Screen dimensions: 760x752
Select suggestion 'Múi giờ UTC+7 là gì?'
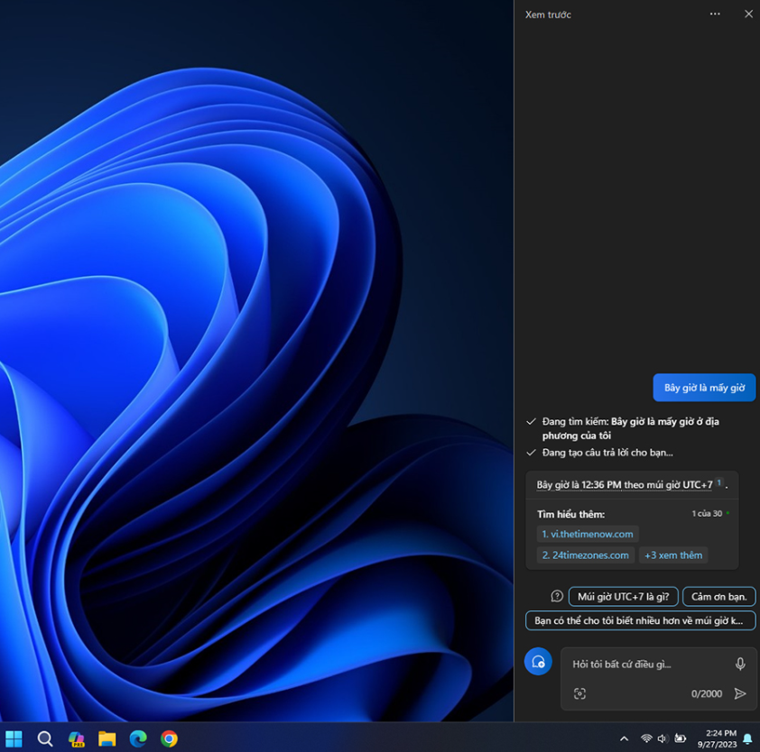[623, 597]
